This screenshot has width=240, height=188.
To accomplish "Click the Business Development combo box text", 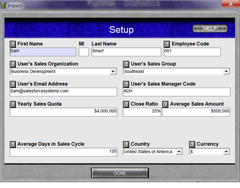I will 33,71.
